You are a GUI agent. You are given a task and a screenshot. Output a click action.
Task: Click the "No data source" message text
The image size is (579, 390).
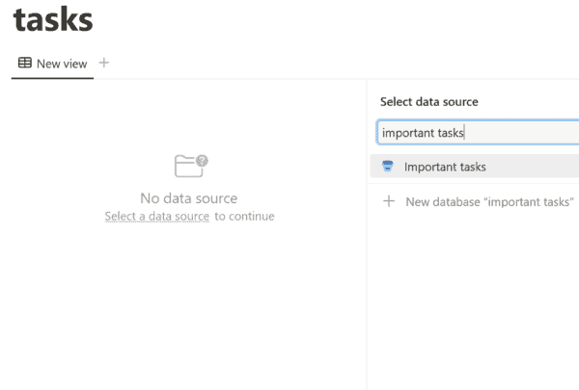click(x=189, y=198)
